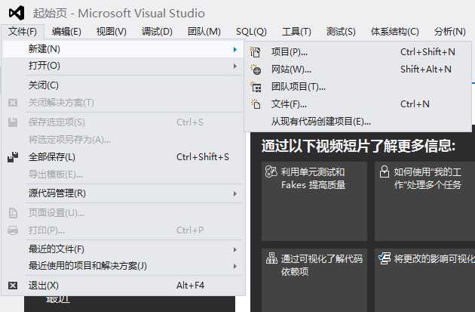
Task: Click the new Project icon
Action: click(255, 52)
